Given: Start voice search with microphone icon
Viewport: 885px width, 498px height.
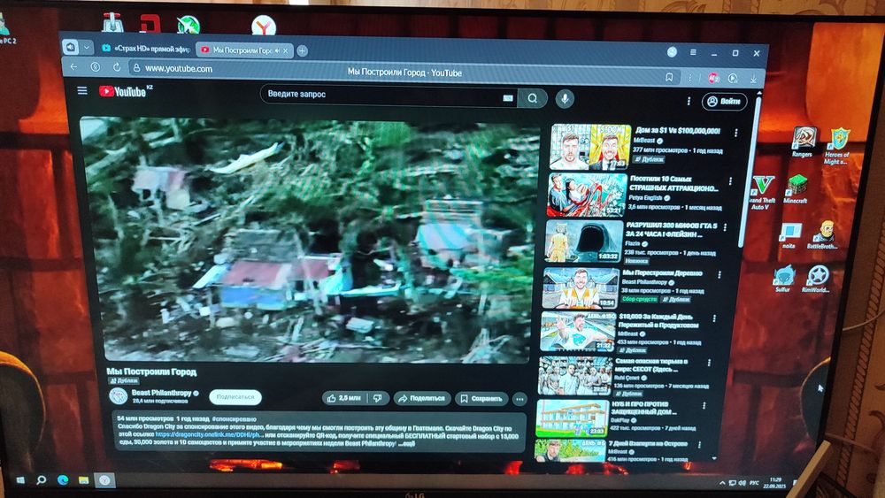Looking at the screenshot, I should coord(565,99).
